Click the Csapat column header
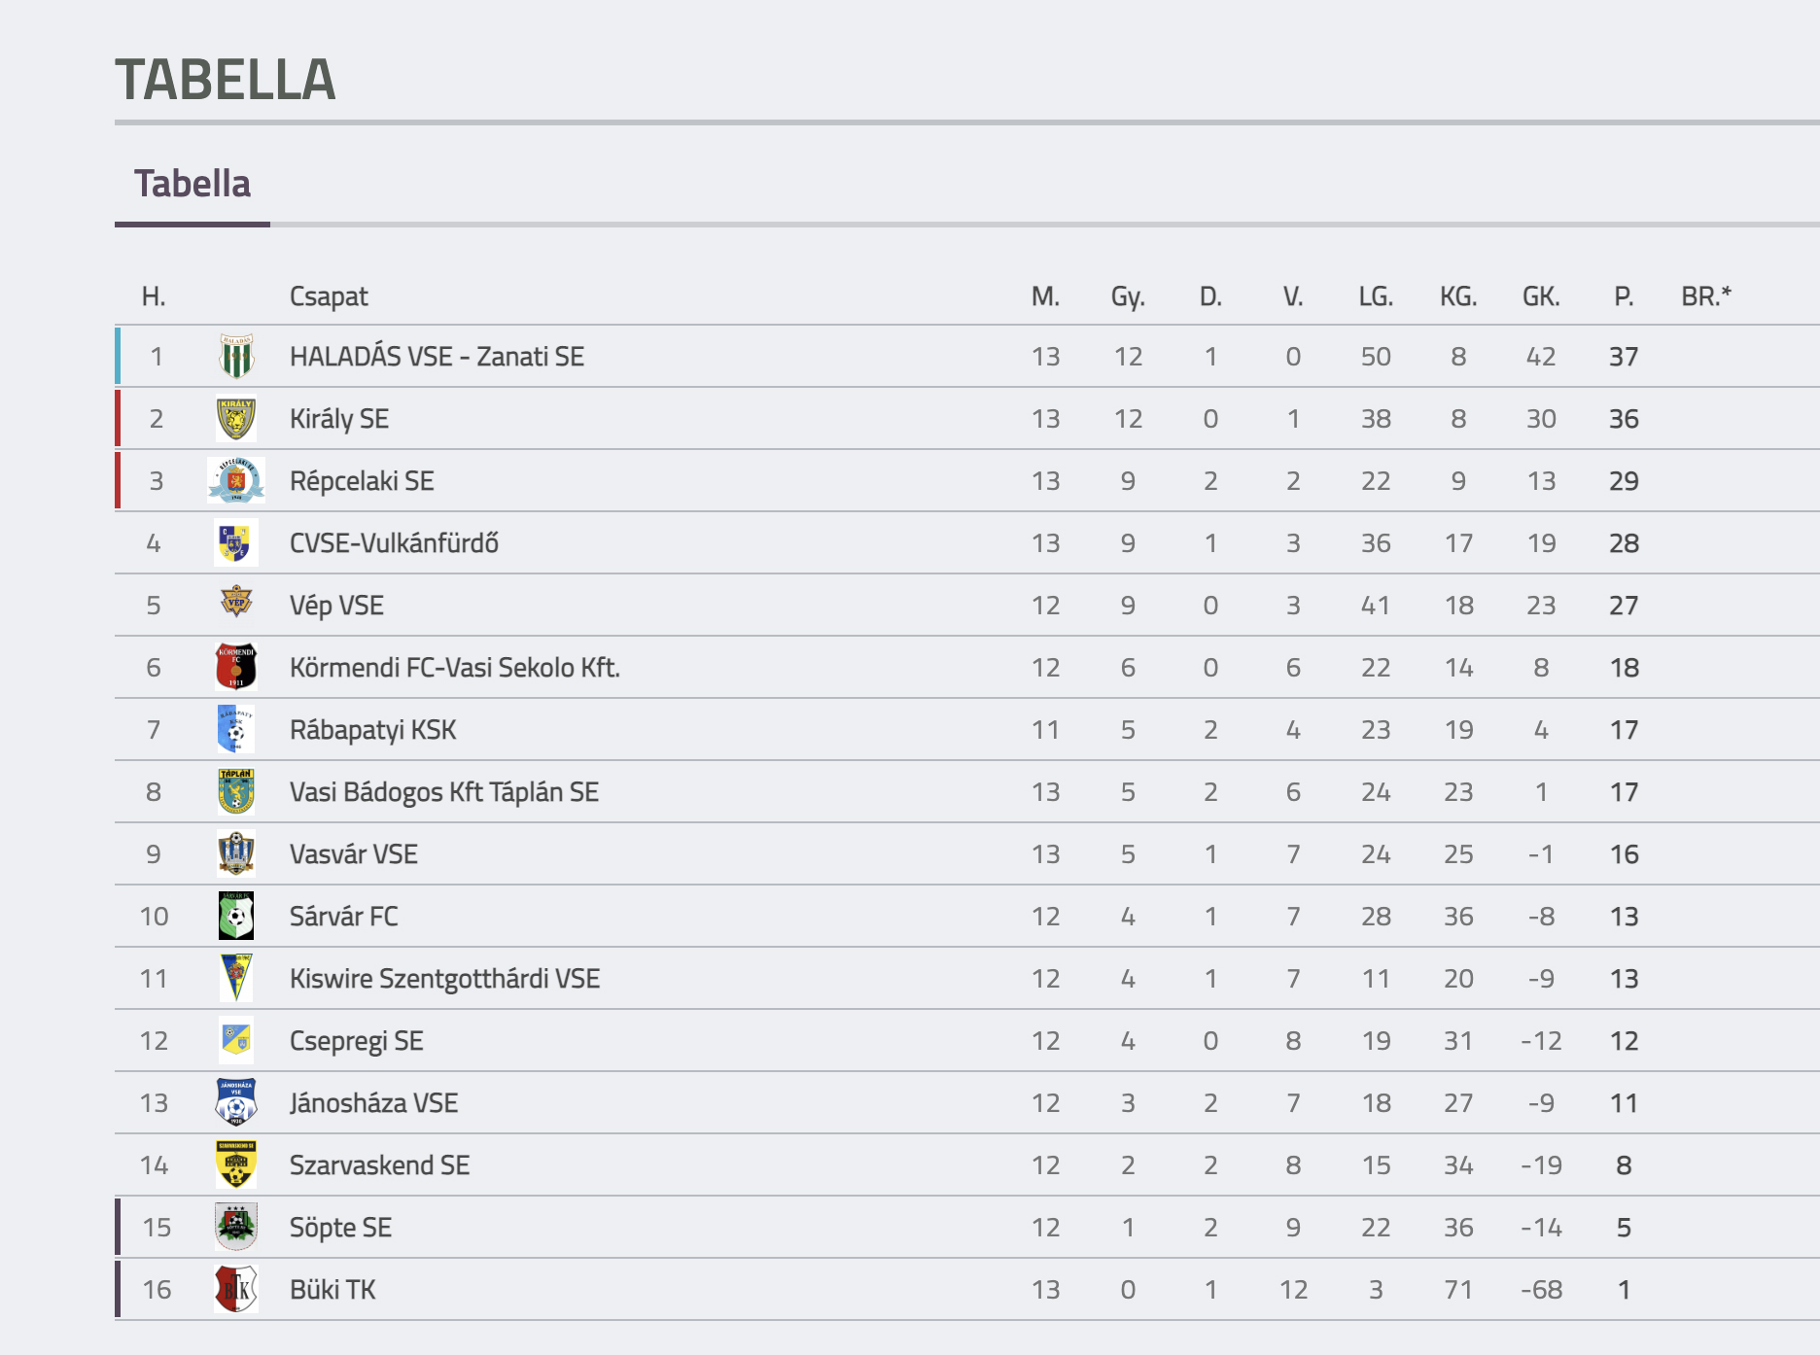The width and height of the screenshot is (1820, 1355). [329, 296]
